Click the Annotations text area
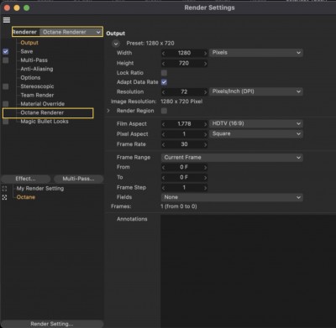The width and height of the screenshot is (336, 328). 248,271
